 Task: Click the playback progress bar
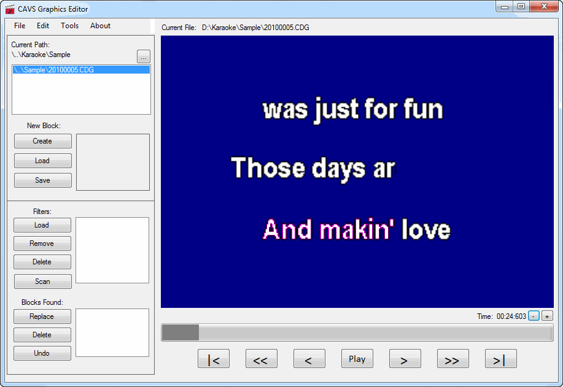click(x=357, y=332)
